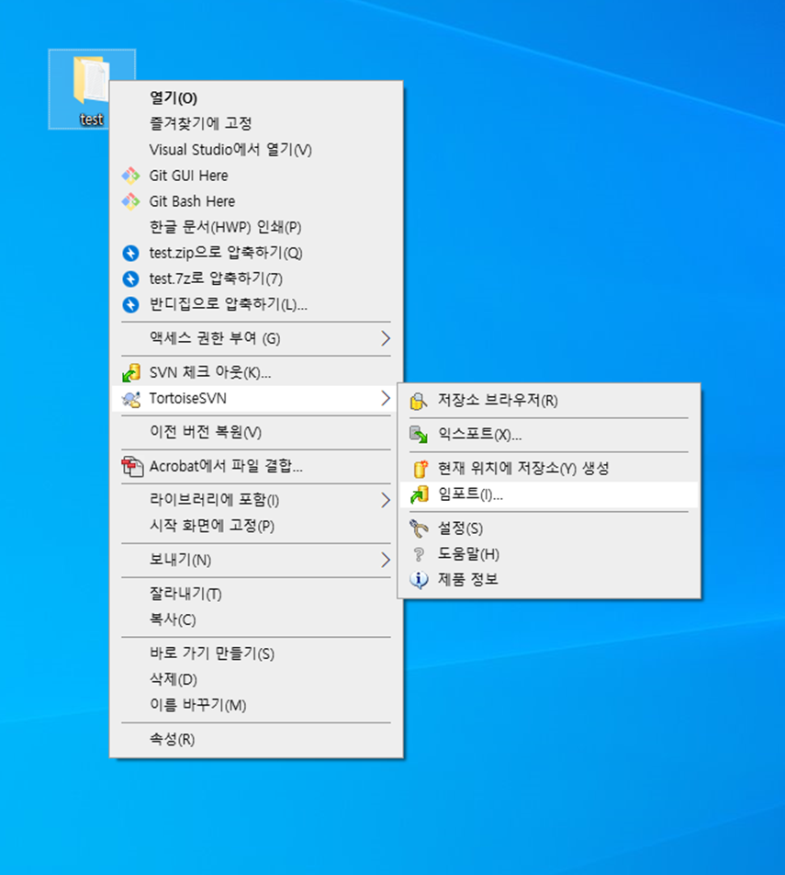
Task: Choose SVN 체크 아웃(K)...
Action: (256, 373)
